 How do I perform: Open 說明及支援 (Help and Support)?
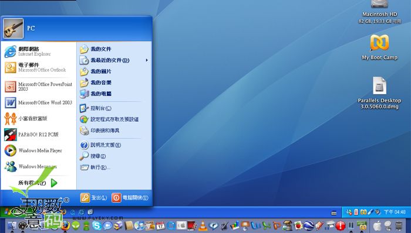click(x=100, y=145)
